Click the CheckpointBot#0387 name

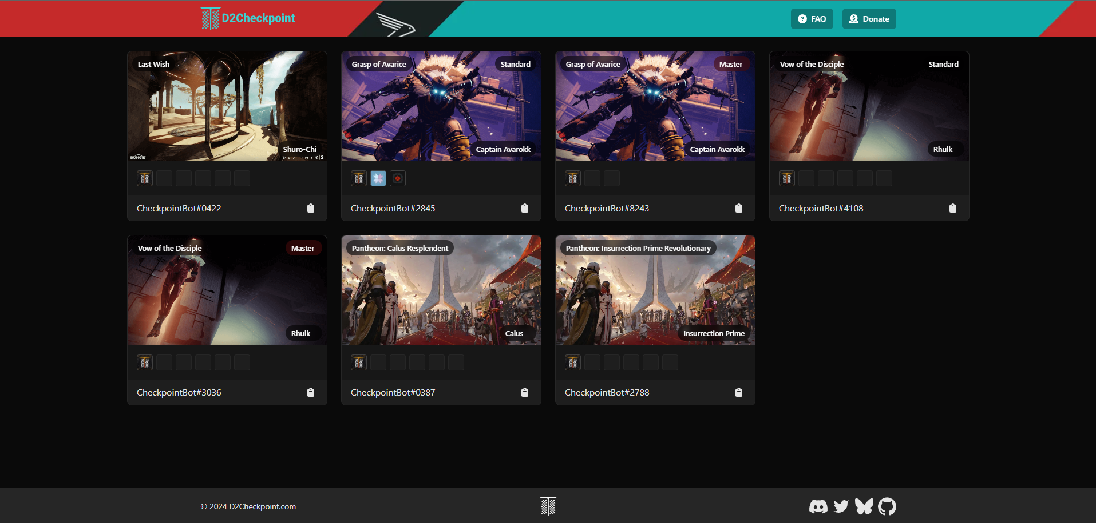(393, 393)
